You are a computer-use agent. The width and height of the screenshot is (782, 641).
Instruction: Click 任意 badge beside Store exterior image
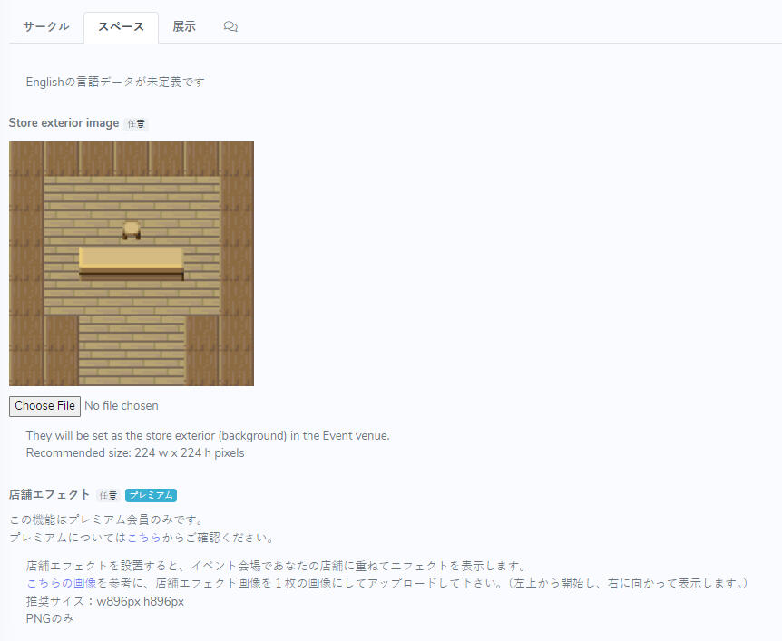[x=136, y=123]
